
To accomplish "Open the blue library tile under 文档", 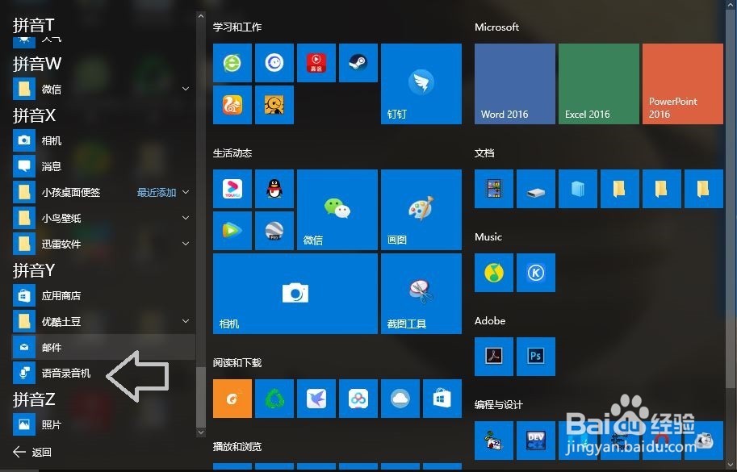I will tap(578, 189).
